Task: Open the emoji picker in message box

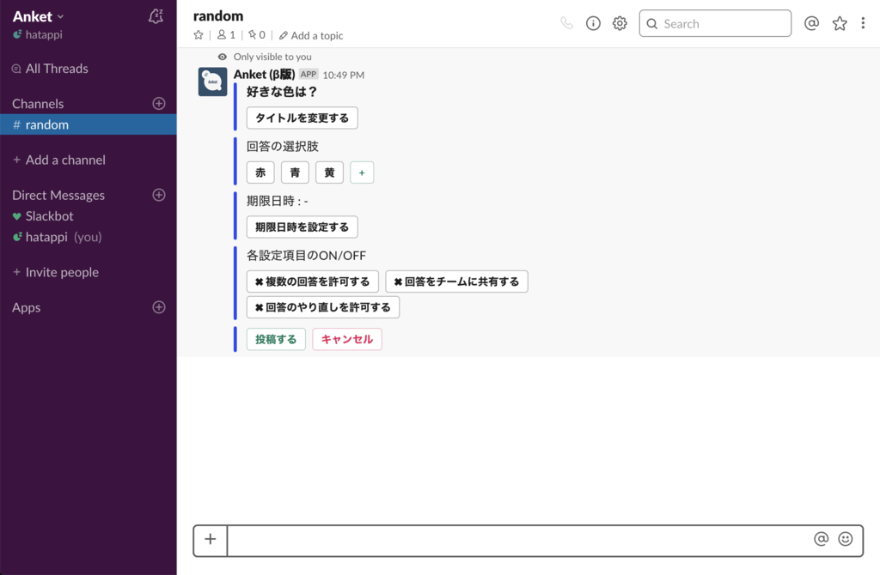Action: [846, 539]
